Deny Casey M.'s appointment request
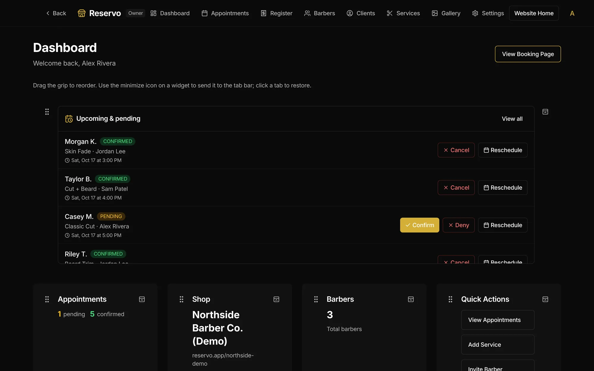594x371 pixels. click(x=459, y=225)
